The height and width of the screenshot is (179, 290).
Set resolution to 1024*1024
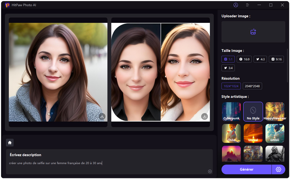(231, 86)
